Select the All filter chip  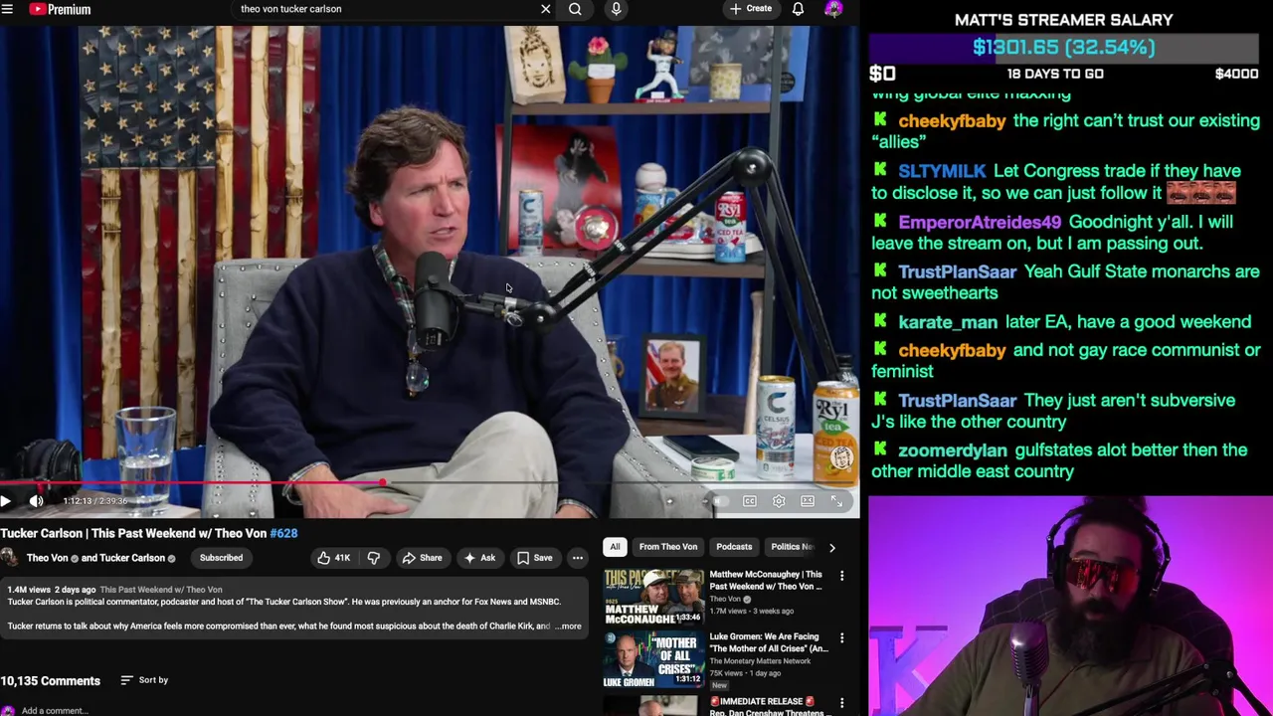(x=615, y=547)
